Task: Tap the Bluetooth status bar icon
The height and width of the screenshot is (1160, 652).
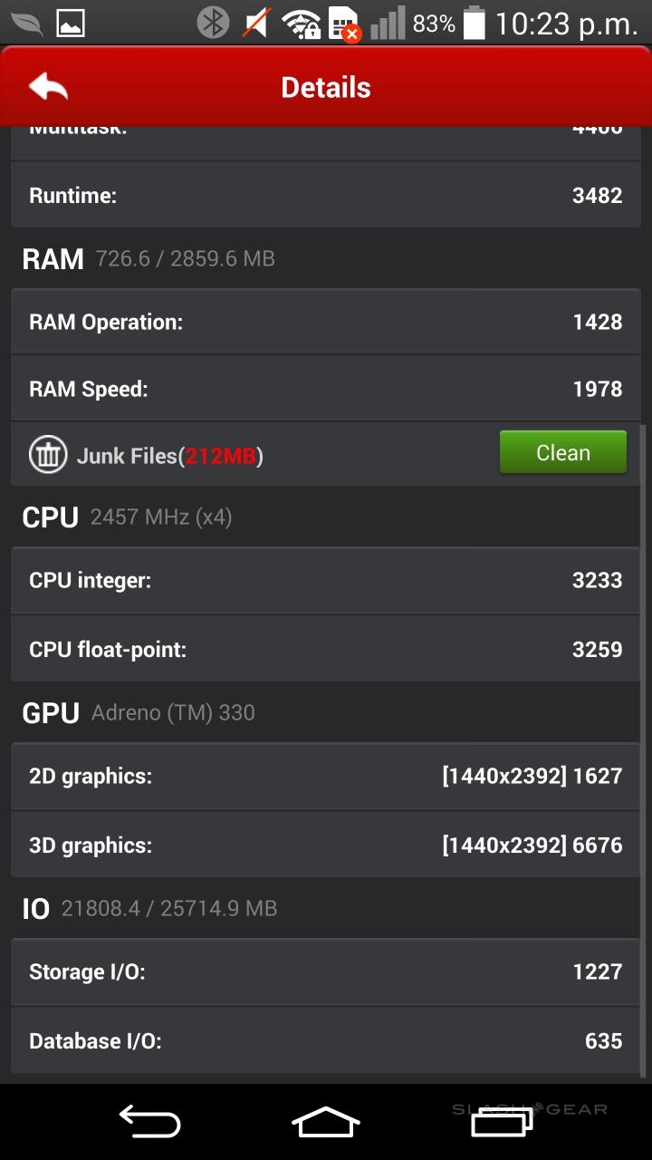Action: click(213, 23)
